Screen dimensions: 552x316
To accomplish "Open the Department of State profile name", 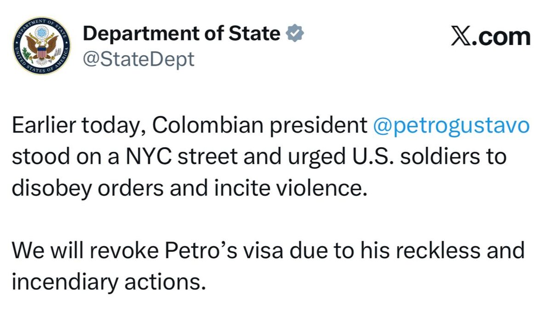I will coord(181,34).
